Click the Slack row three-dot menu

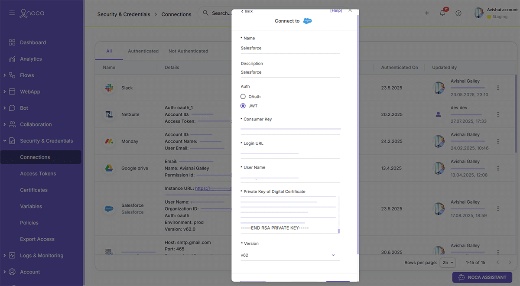tap(498, 88)
